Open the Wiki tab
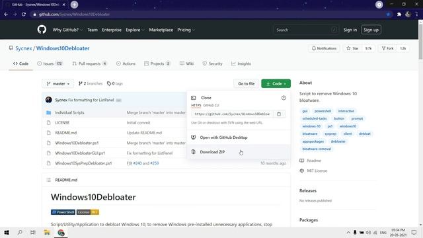The width and height of the screenshot is (423, 238). pos(186,63)
